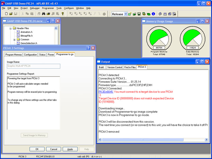The height and width of the screenshot is (159, 212).
Task: Click the Program Memory value 65754
Action: 159,48
